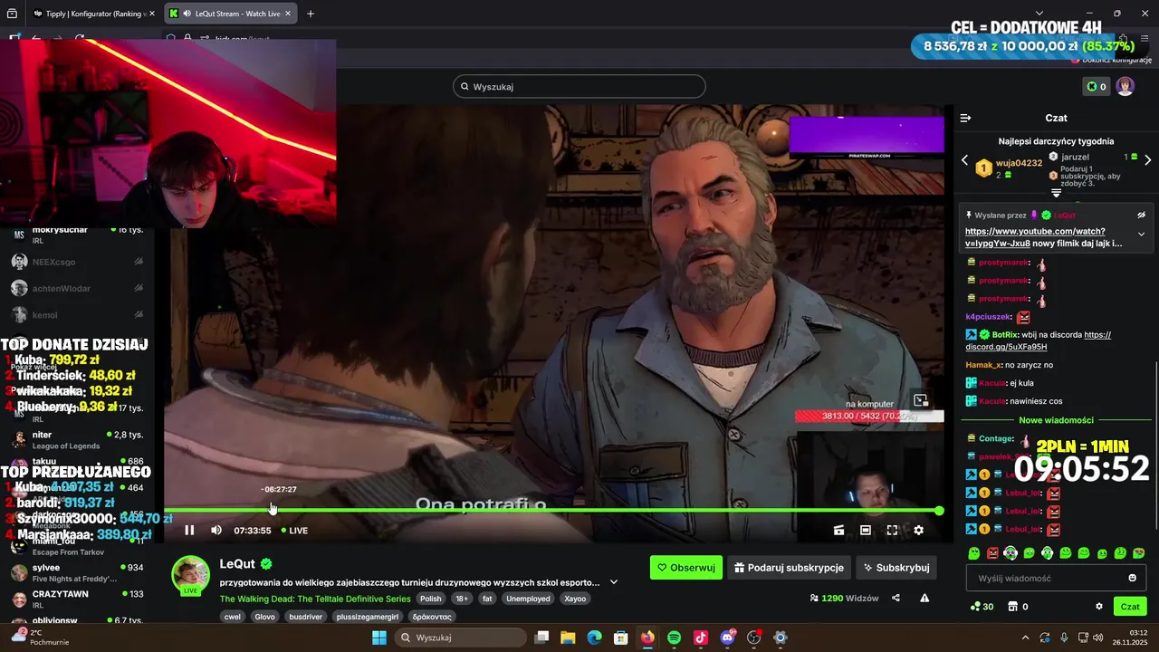This screenshot has height=652, width=1159.
Task: Select the busdriver tag
Action: tap(308, 617)
